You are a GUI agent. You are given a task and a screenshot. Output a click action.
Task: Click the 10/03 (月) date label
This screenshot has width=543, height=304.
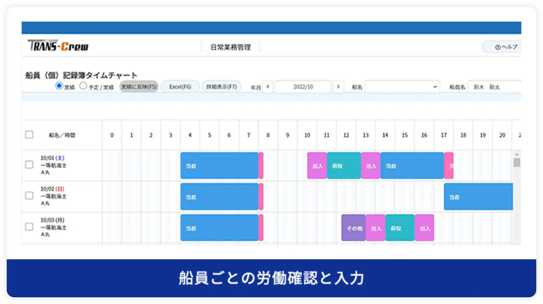[x=53, y=220]
